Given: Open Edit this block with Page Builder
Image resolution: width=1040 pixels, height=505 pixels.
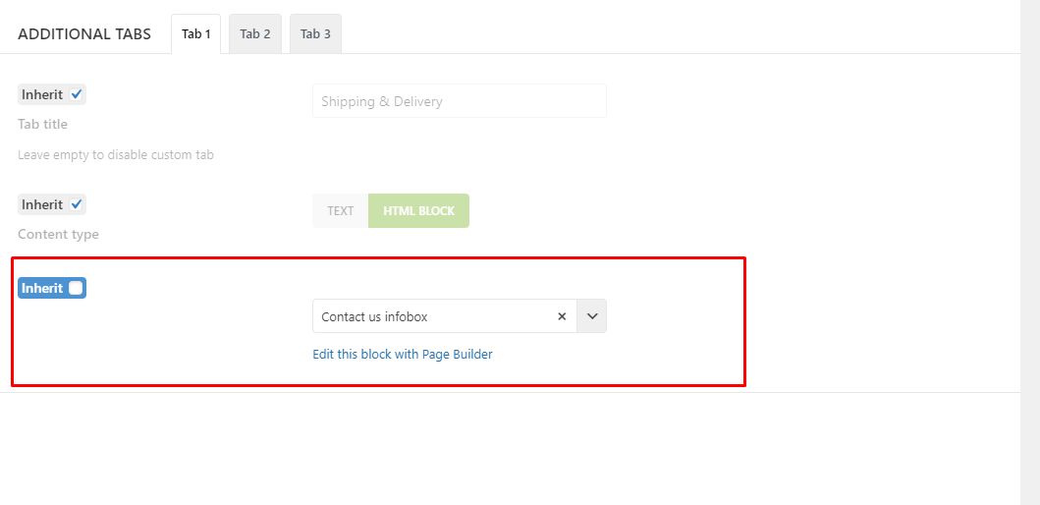Looking at the screenshot, I should coord(403,355).
